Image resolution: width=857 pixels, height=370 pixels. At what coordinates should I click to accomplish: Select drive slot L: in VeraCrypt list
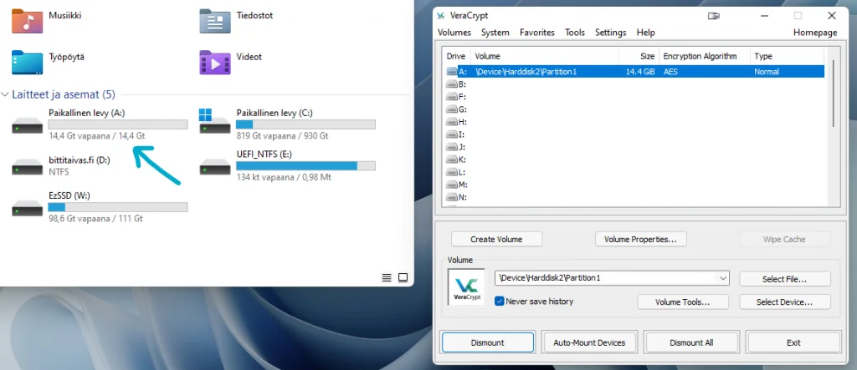click(x=456, y=172)
